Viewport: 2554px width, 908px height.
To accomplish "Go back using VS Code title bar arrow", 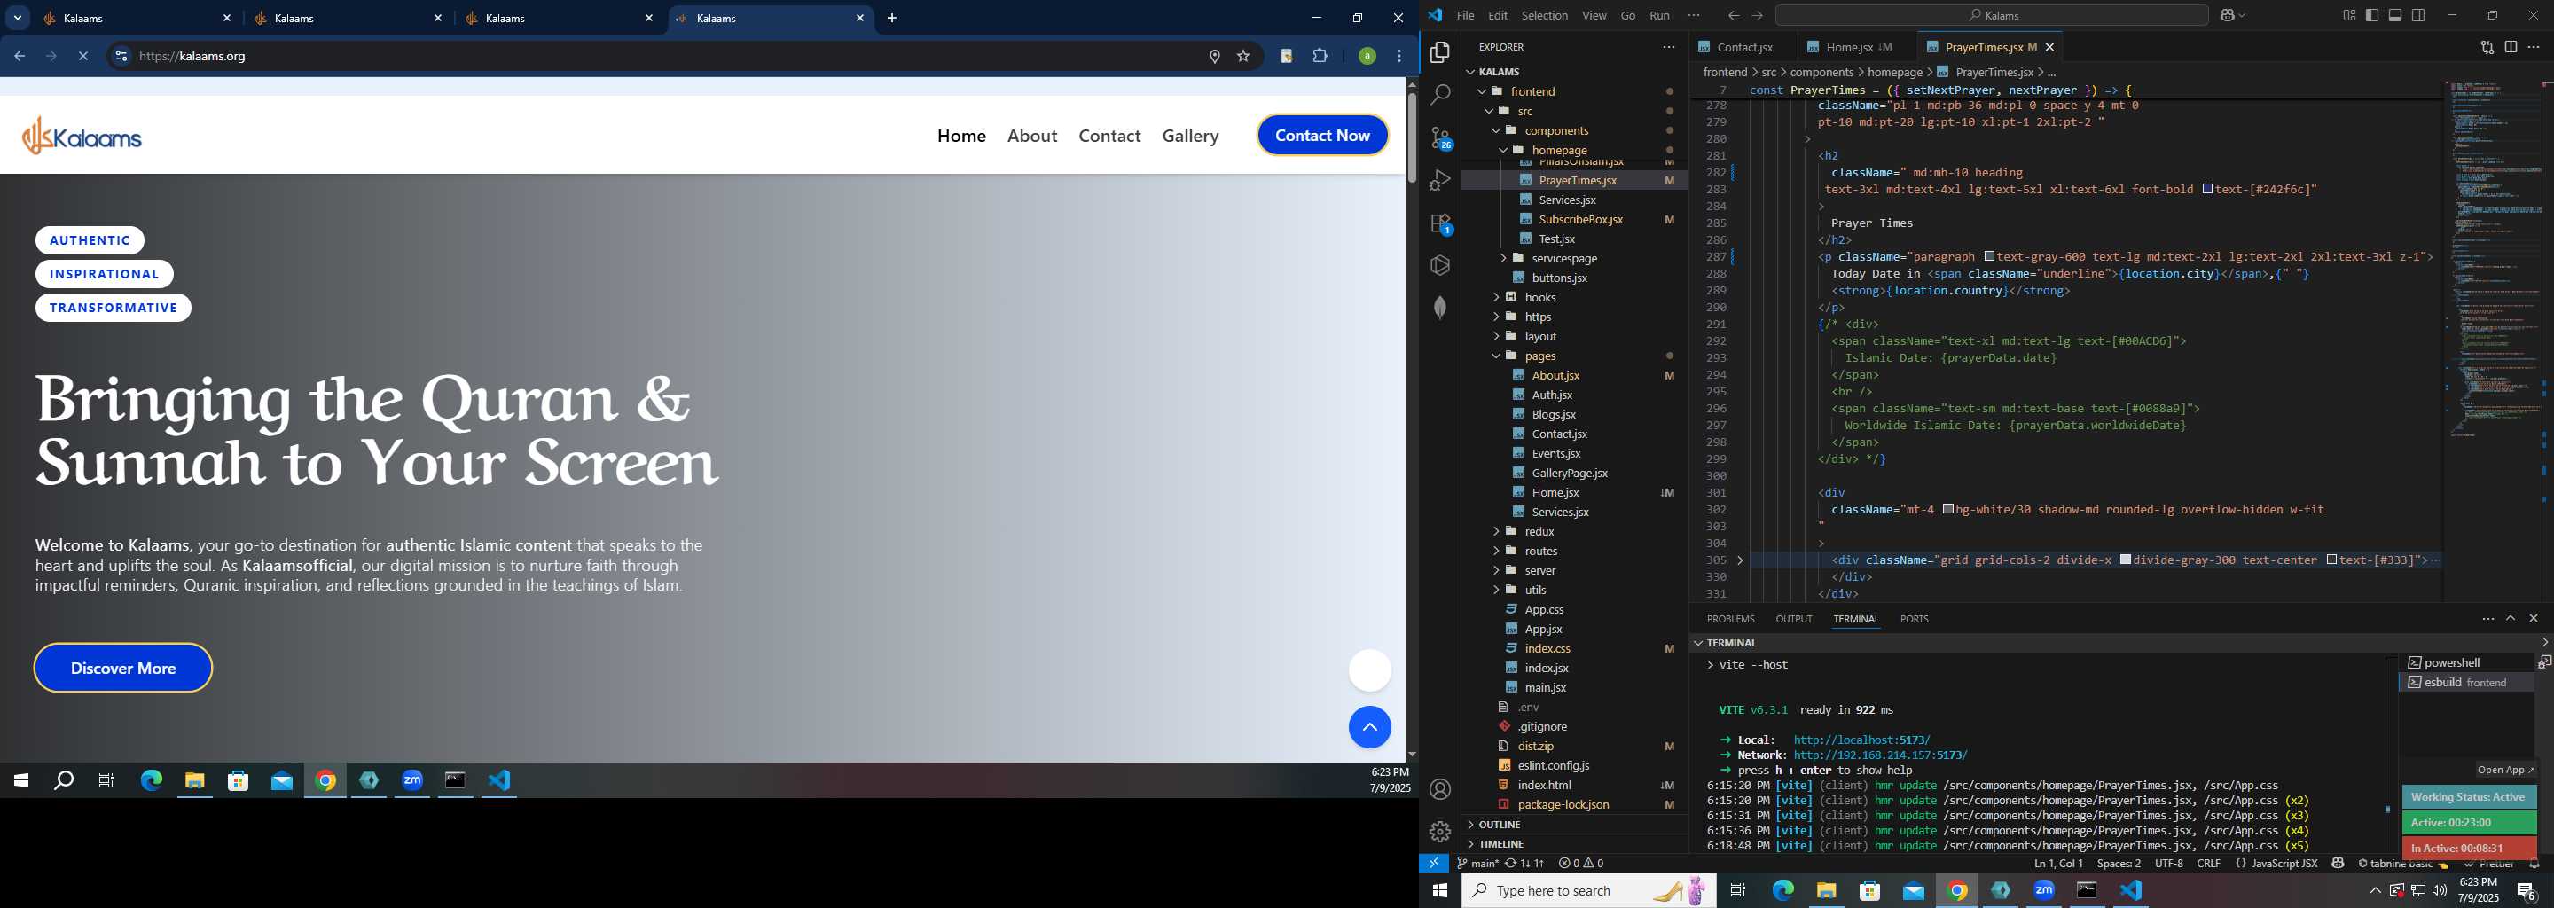I will [1733, 16].
